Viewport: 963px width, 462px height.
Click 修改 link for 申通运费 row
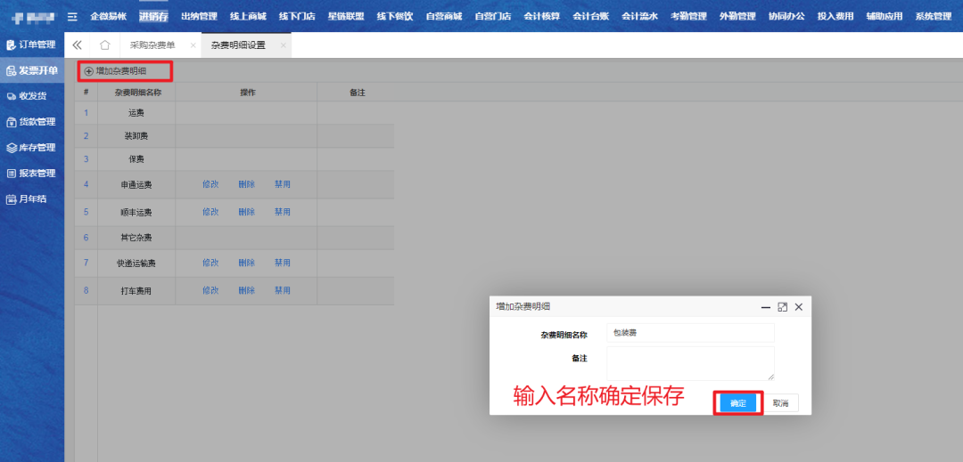point(210,185)
